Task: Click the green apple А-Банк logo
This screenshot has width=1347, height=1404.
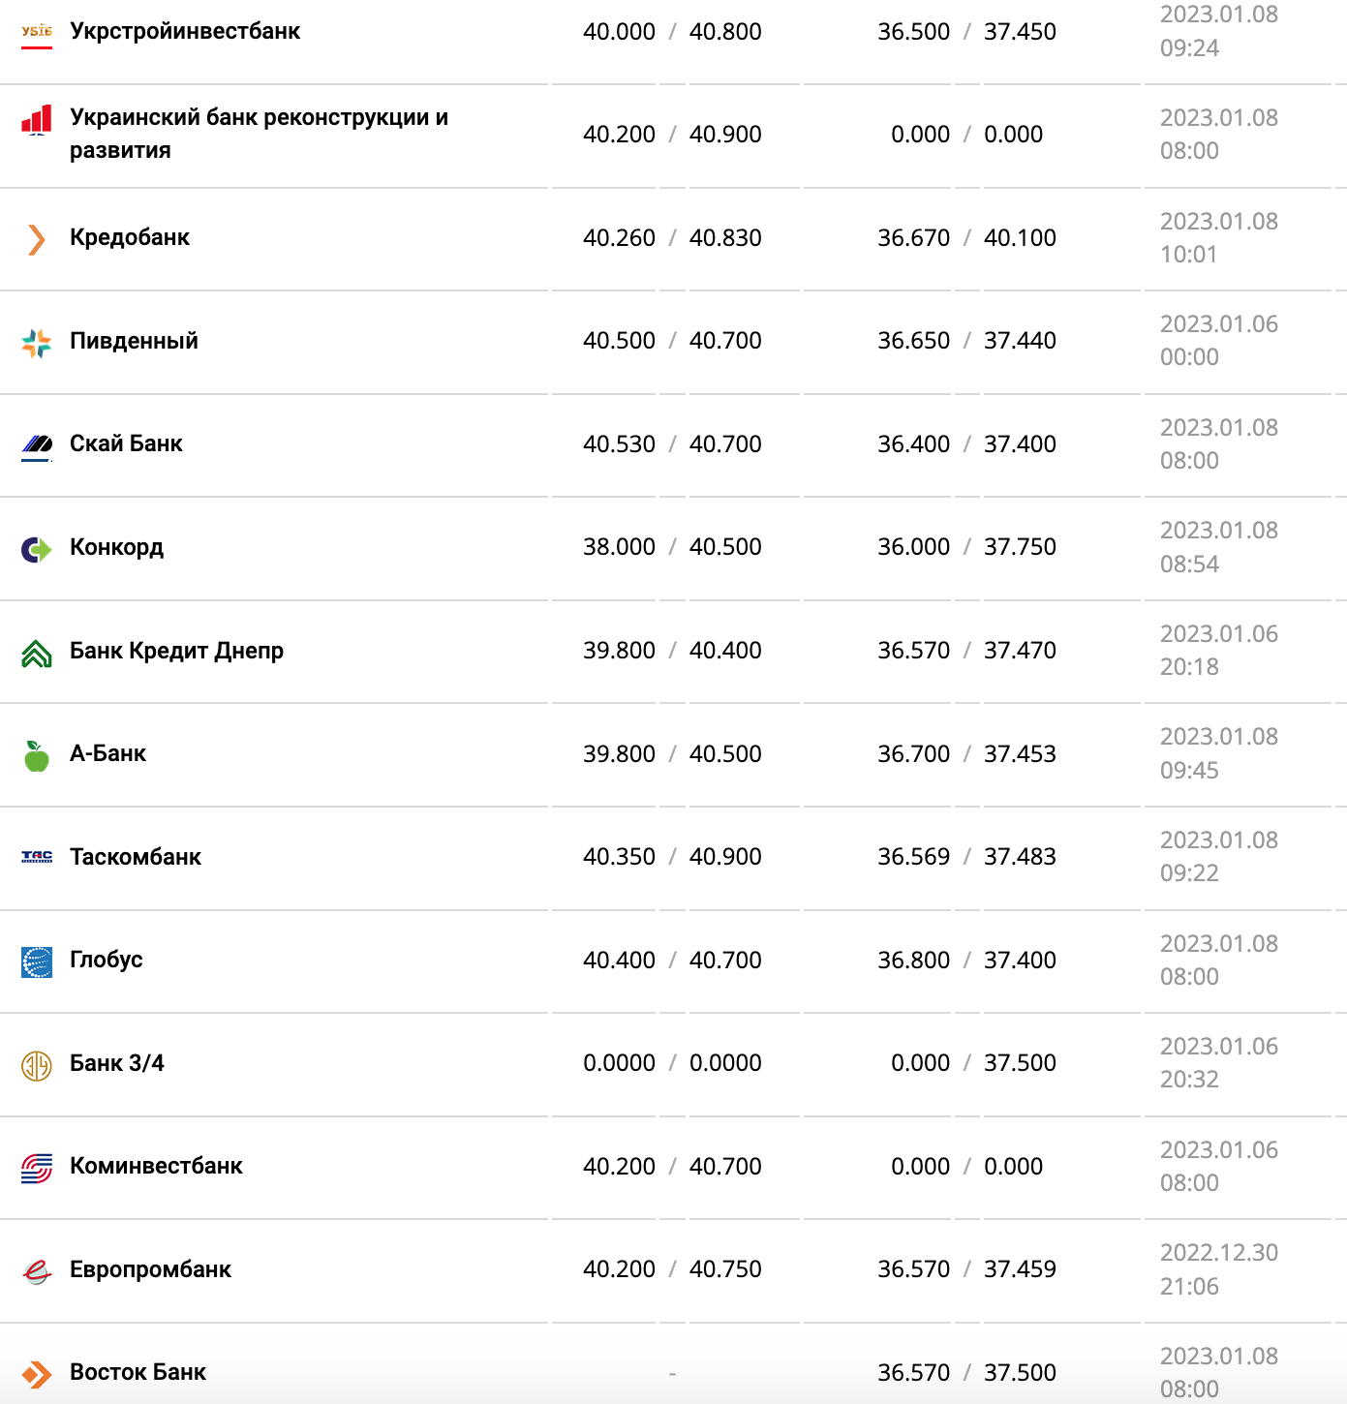Action: coord(37,755)
